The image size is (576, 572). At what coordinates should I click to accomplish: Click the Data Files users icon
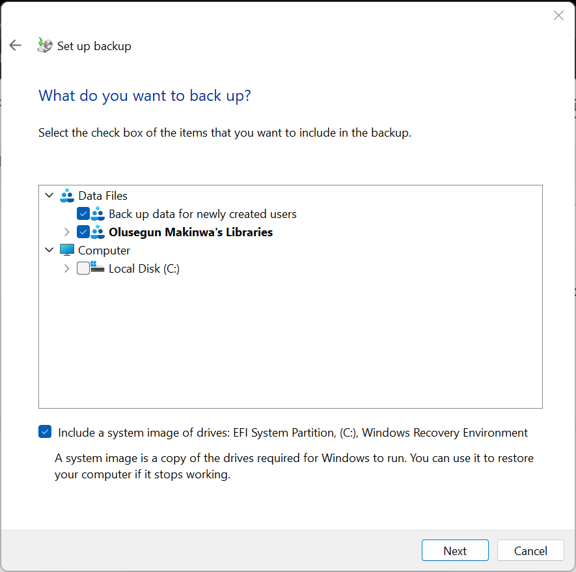tap(67, 195)
